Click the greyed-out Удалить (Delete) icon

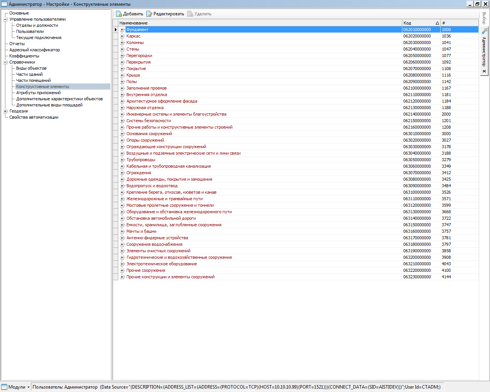point(190,14)
